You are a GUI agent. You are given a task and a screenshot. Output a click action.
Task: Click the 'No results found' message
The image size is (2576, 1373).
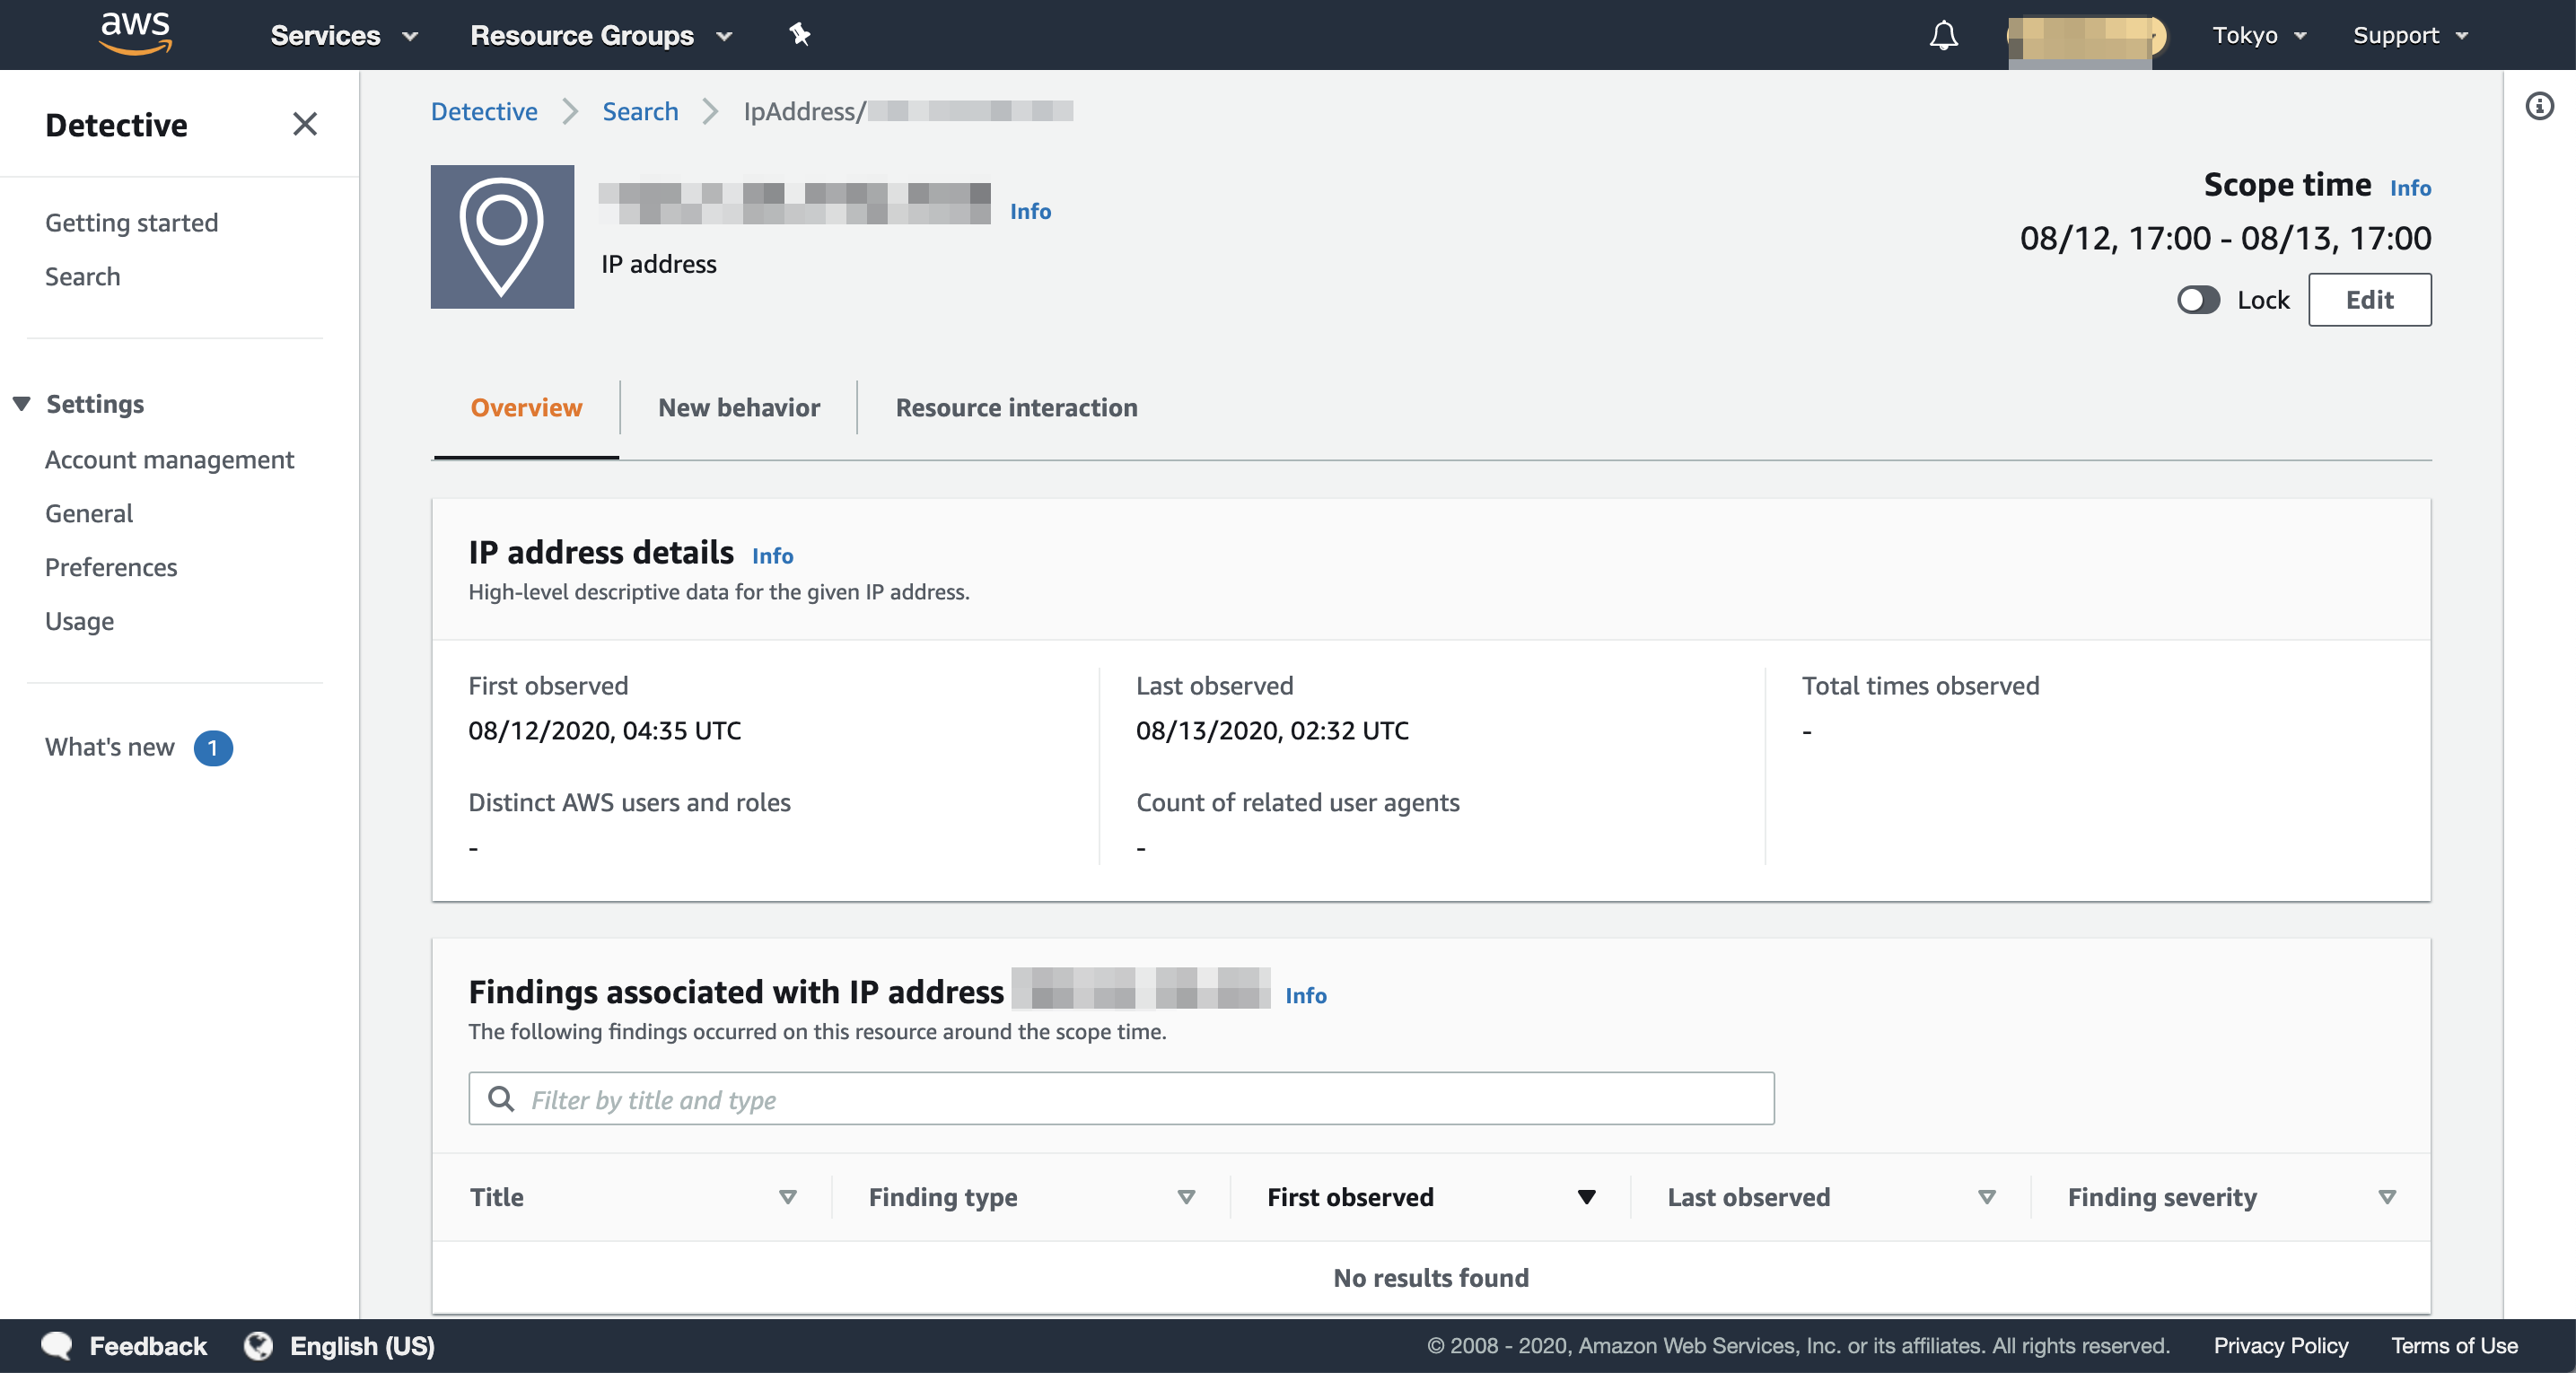coord(1430,1277)
